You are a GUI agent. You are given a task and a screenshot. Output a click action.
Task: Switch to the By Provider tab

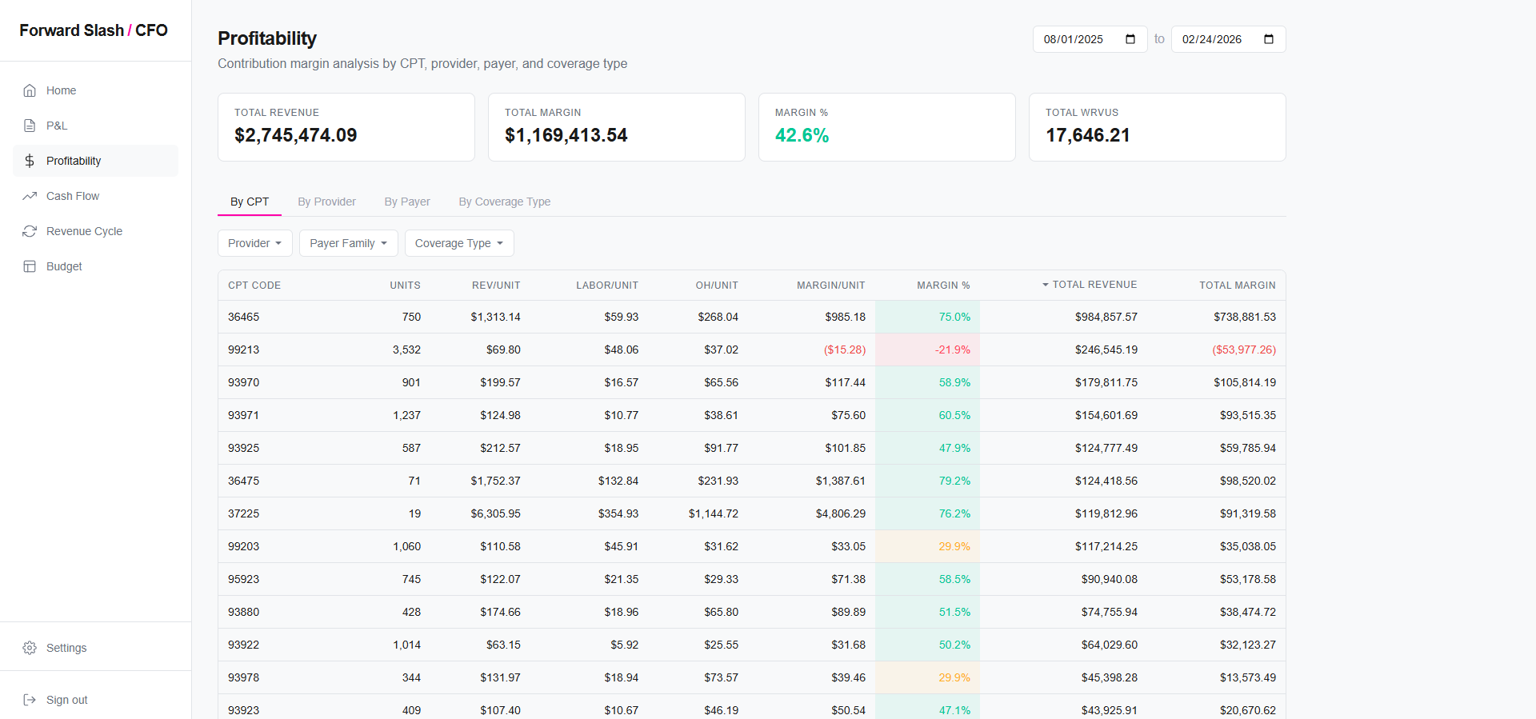(326, 202)
